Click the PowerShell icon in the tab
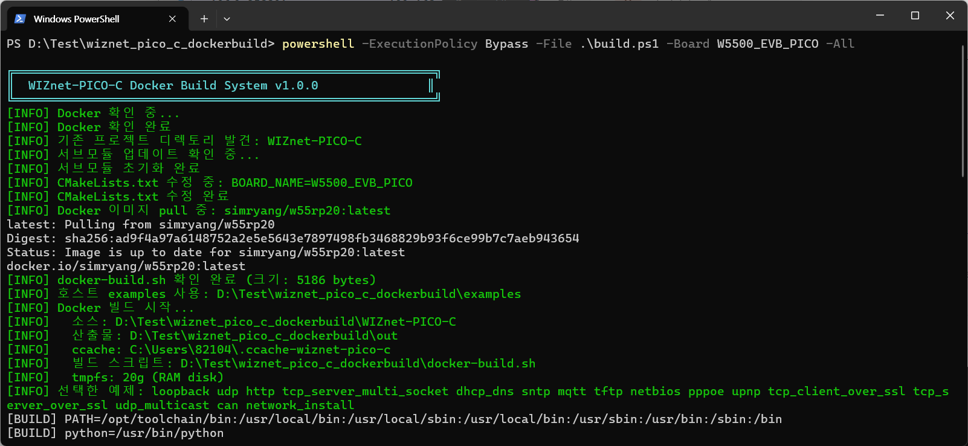The height and width of the screenshot is (446, 968). pos(20,19)
